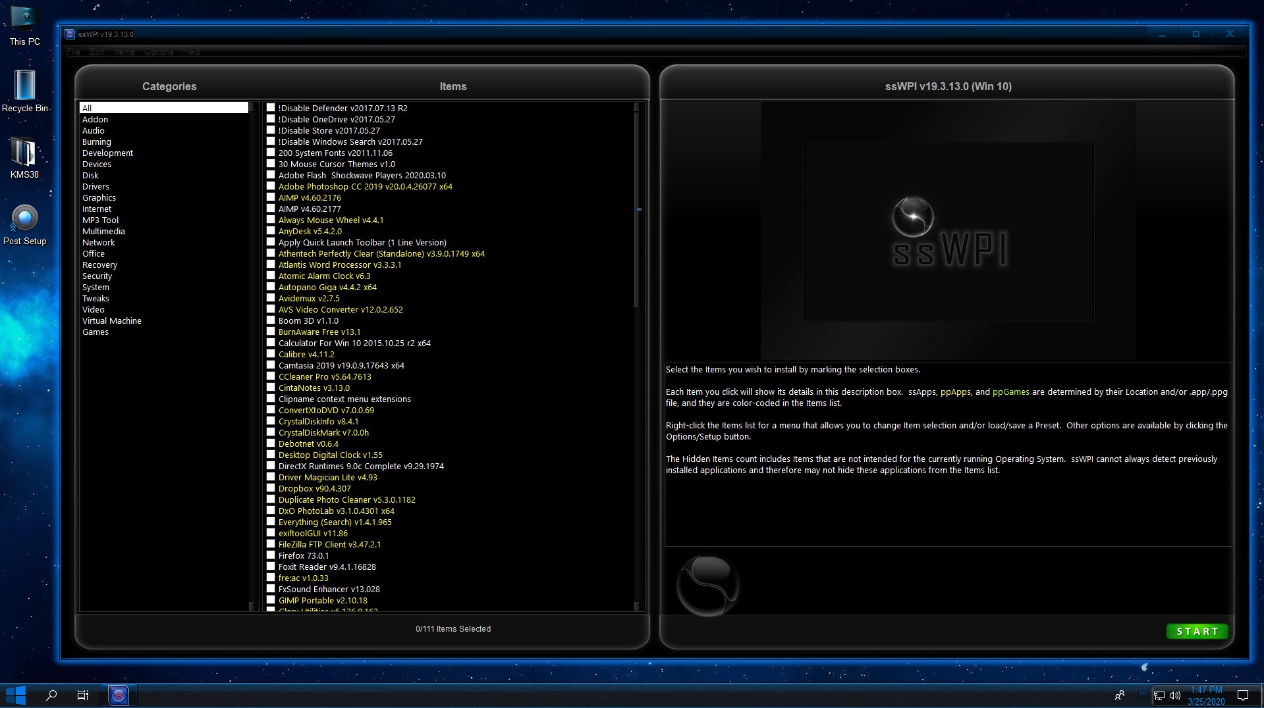1264x708 pixels.
Task: Select the Calibre v4.11.2 item
Action: [x=306, y=354]
